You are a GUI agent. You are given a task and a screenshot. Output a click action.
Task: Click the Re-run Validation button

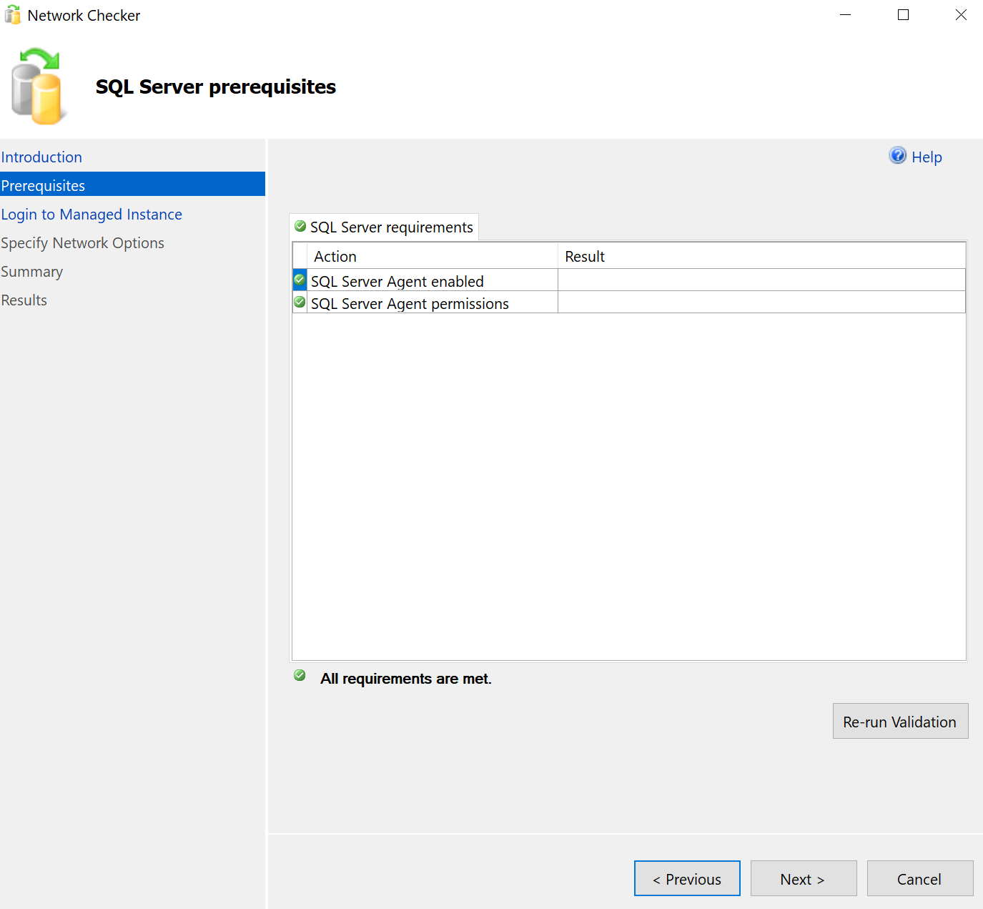coord(900,721)
